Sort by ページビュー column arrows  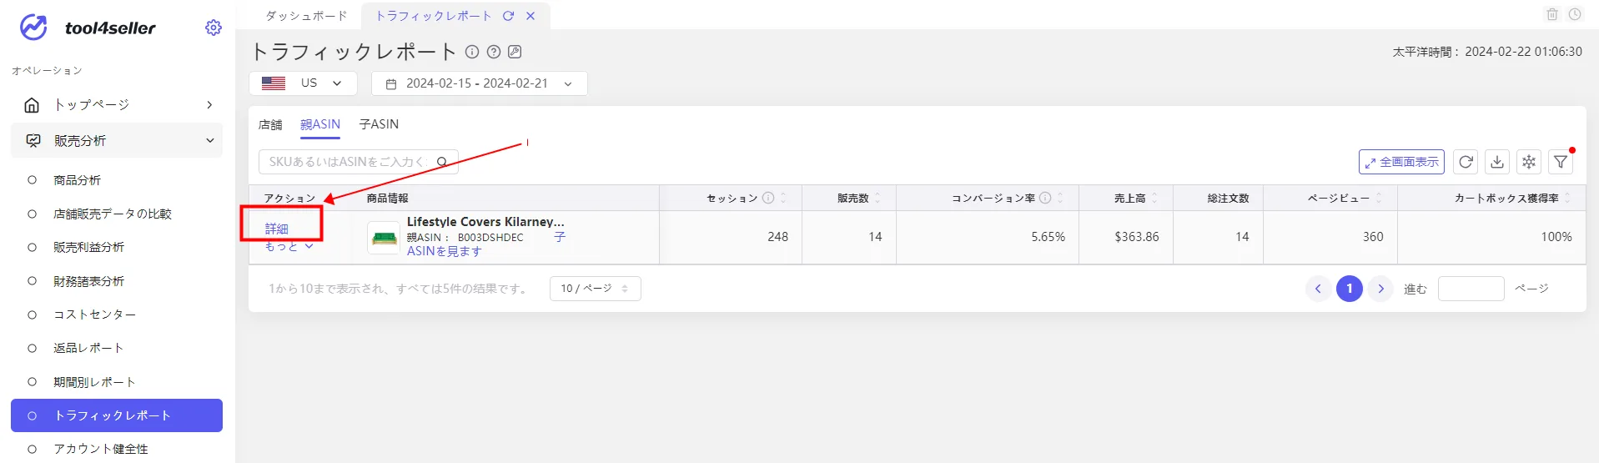click(x=1379, y=198)
